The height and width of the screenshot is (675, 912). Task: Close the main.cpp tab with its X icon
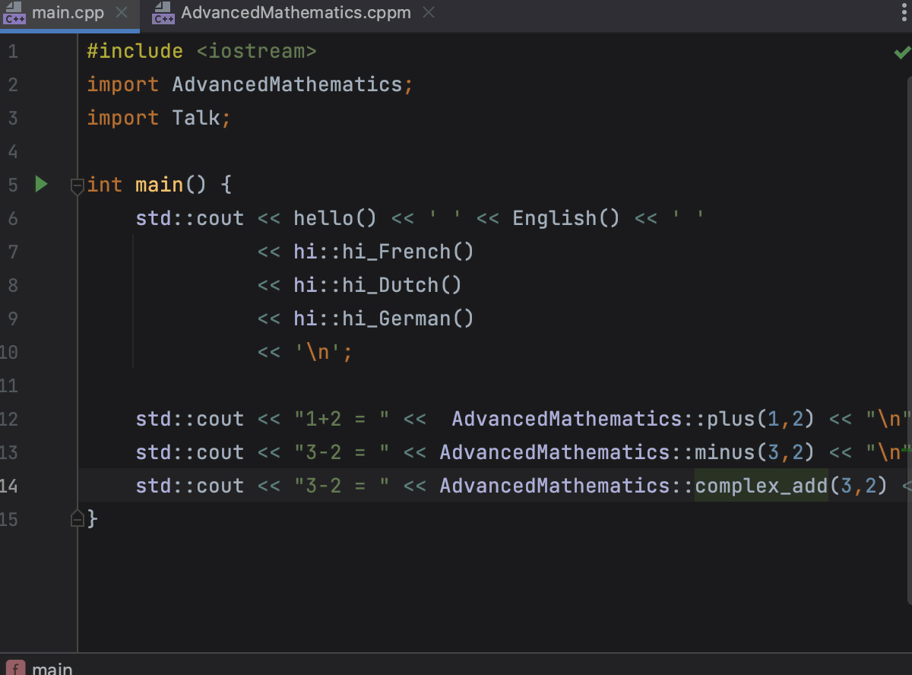[120, 13]
